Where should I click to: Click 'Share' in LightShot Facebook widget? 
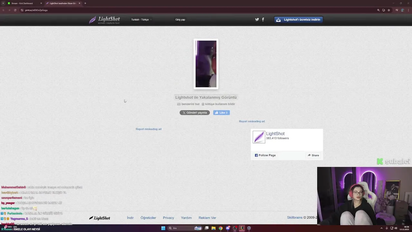click(x=313, y=155)
